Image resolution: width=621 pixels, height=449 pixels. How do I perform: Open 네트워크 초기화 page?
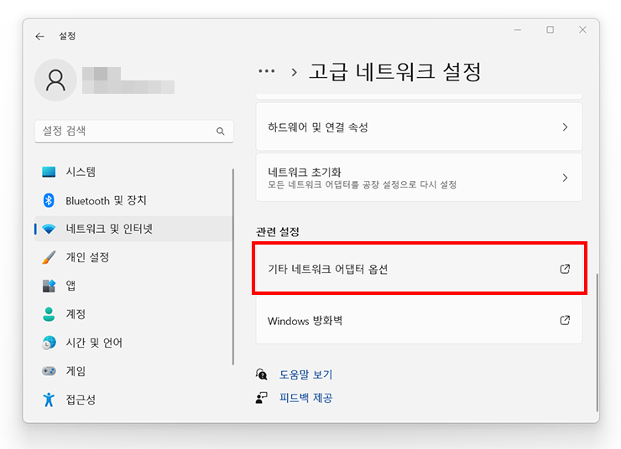click(419, 178)
